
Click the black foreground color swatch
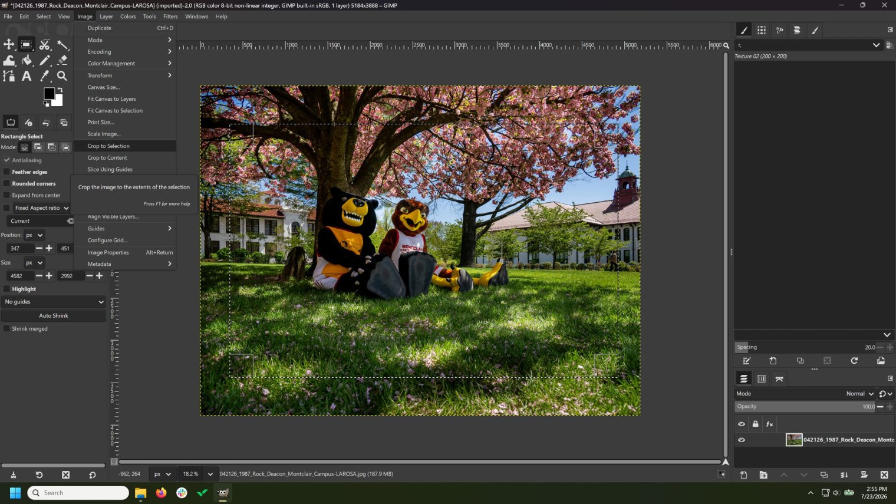click(49, 93)
